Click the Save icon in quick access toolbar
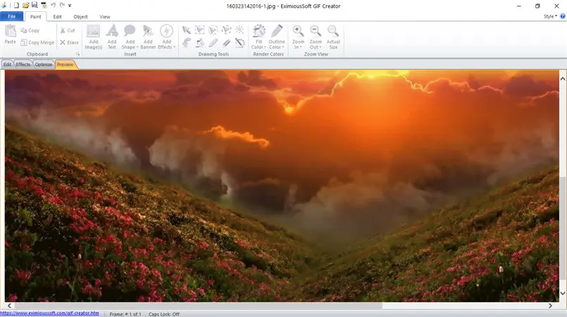 [x=35, y=5]
